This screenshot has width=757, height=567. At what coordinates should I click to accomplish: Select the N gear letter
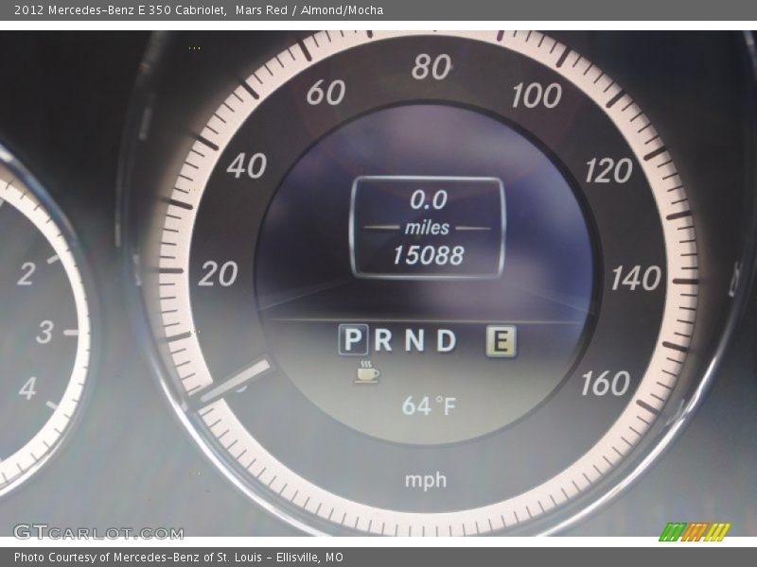[x=415, y=340]
